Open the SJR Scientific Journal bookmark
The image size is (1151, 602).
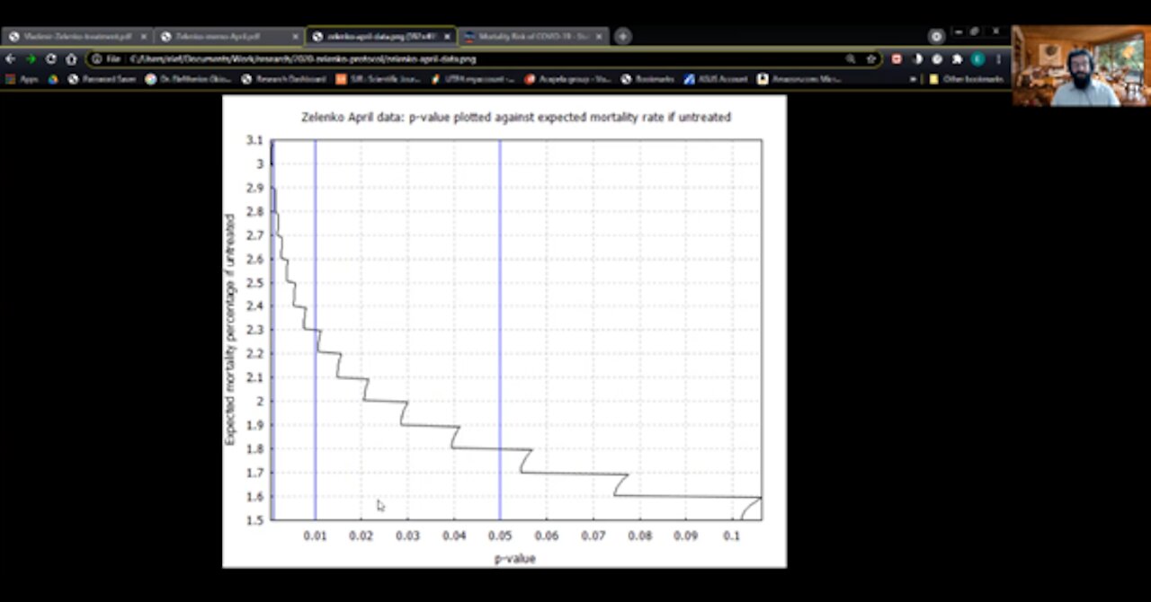378,79
